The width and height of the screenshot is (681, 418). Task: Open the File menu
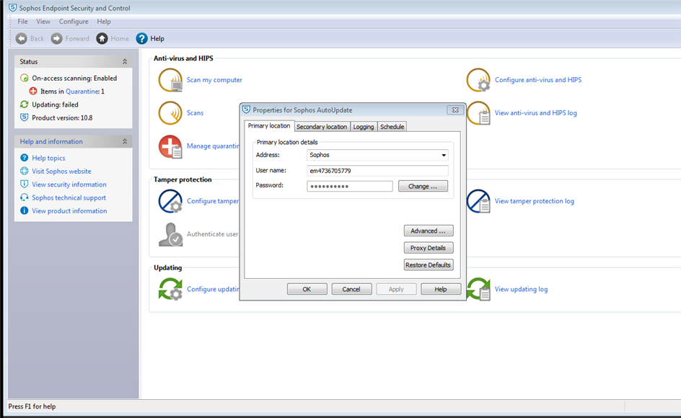(22, 22)
